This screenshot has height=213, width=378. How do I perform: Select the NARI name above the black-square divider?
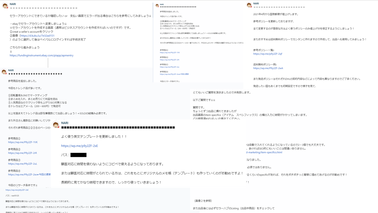65,123
